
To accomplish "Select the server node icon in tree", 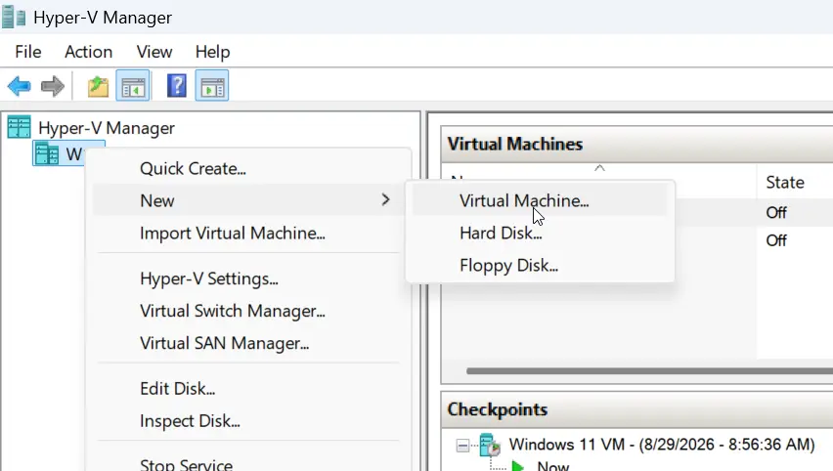I will [47, 154].
